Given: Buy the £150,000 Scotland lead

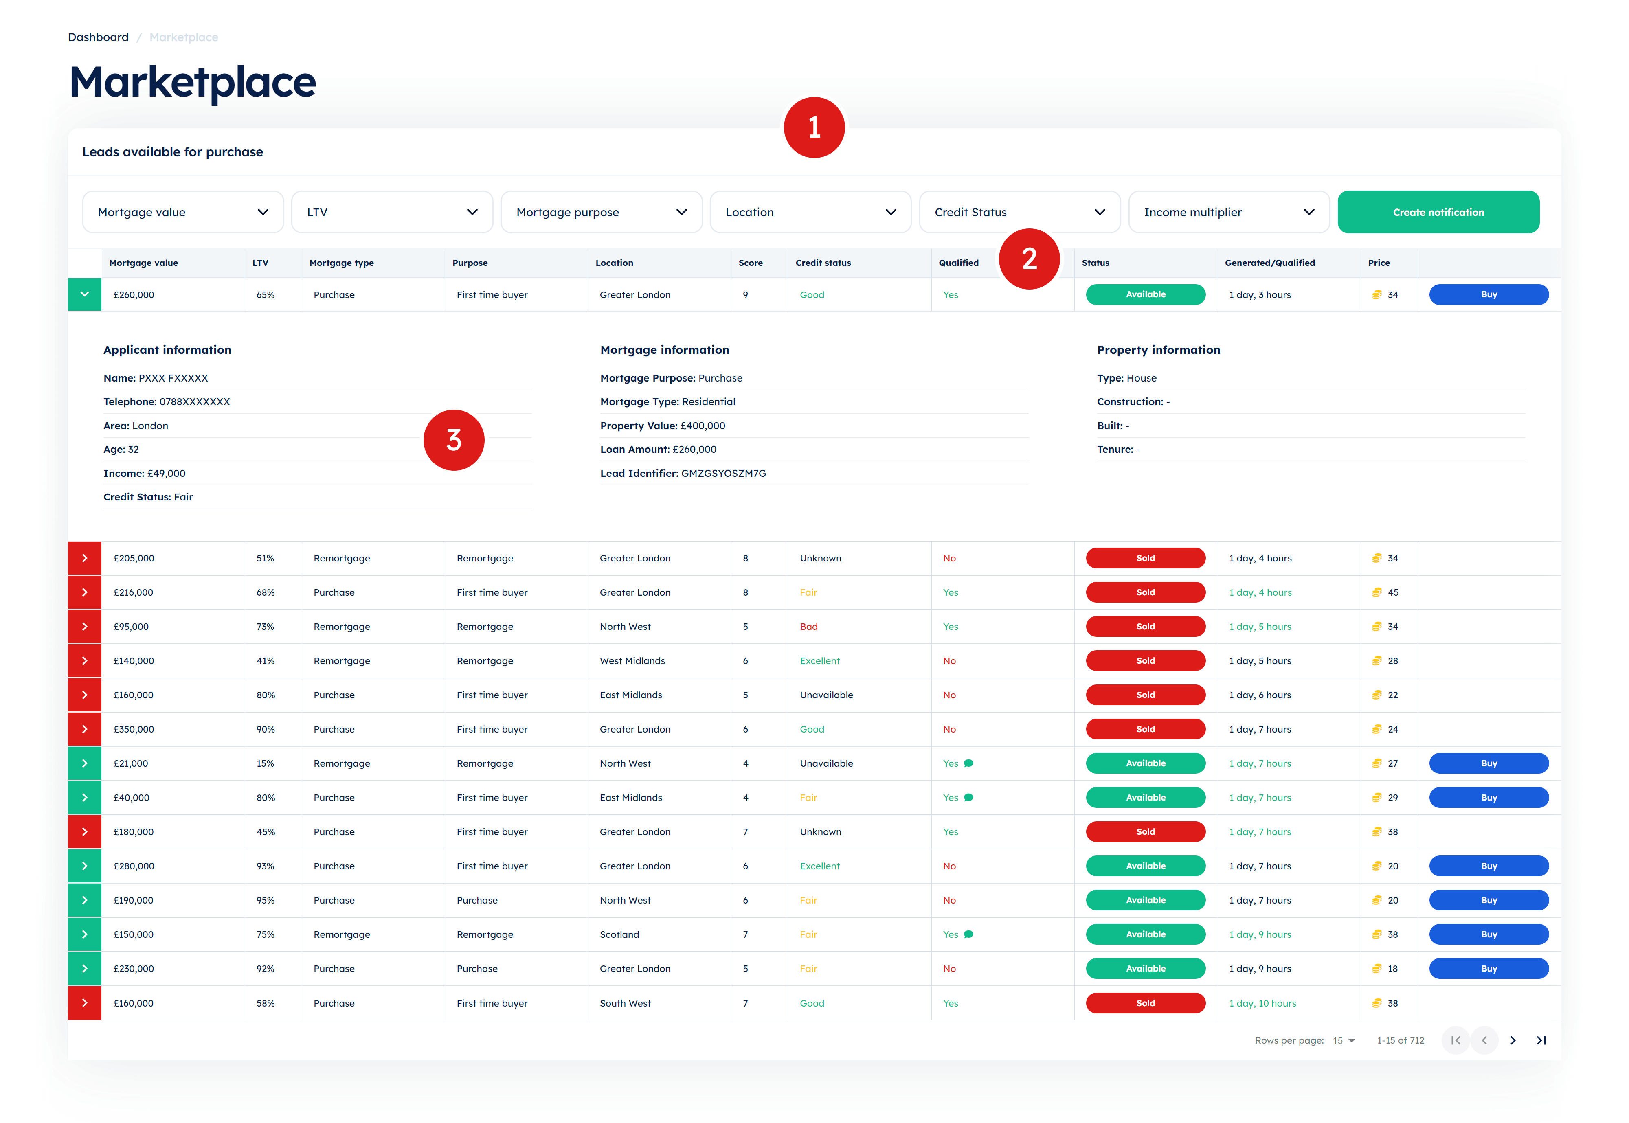Looking at the screenshot, I should [1489, 934].
